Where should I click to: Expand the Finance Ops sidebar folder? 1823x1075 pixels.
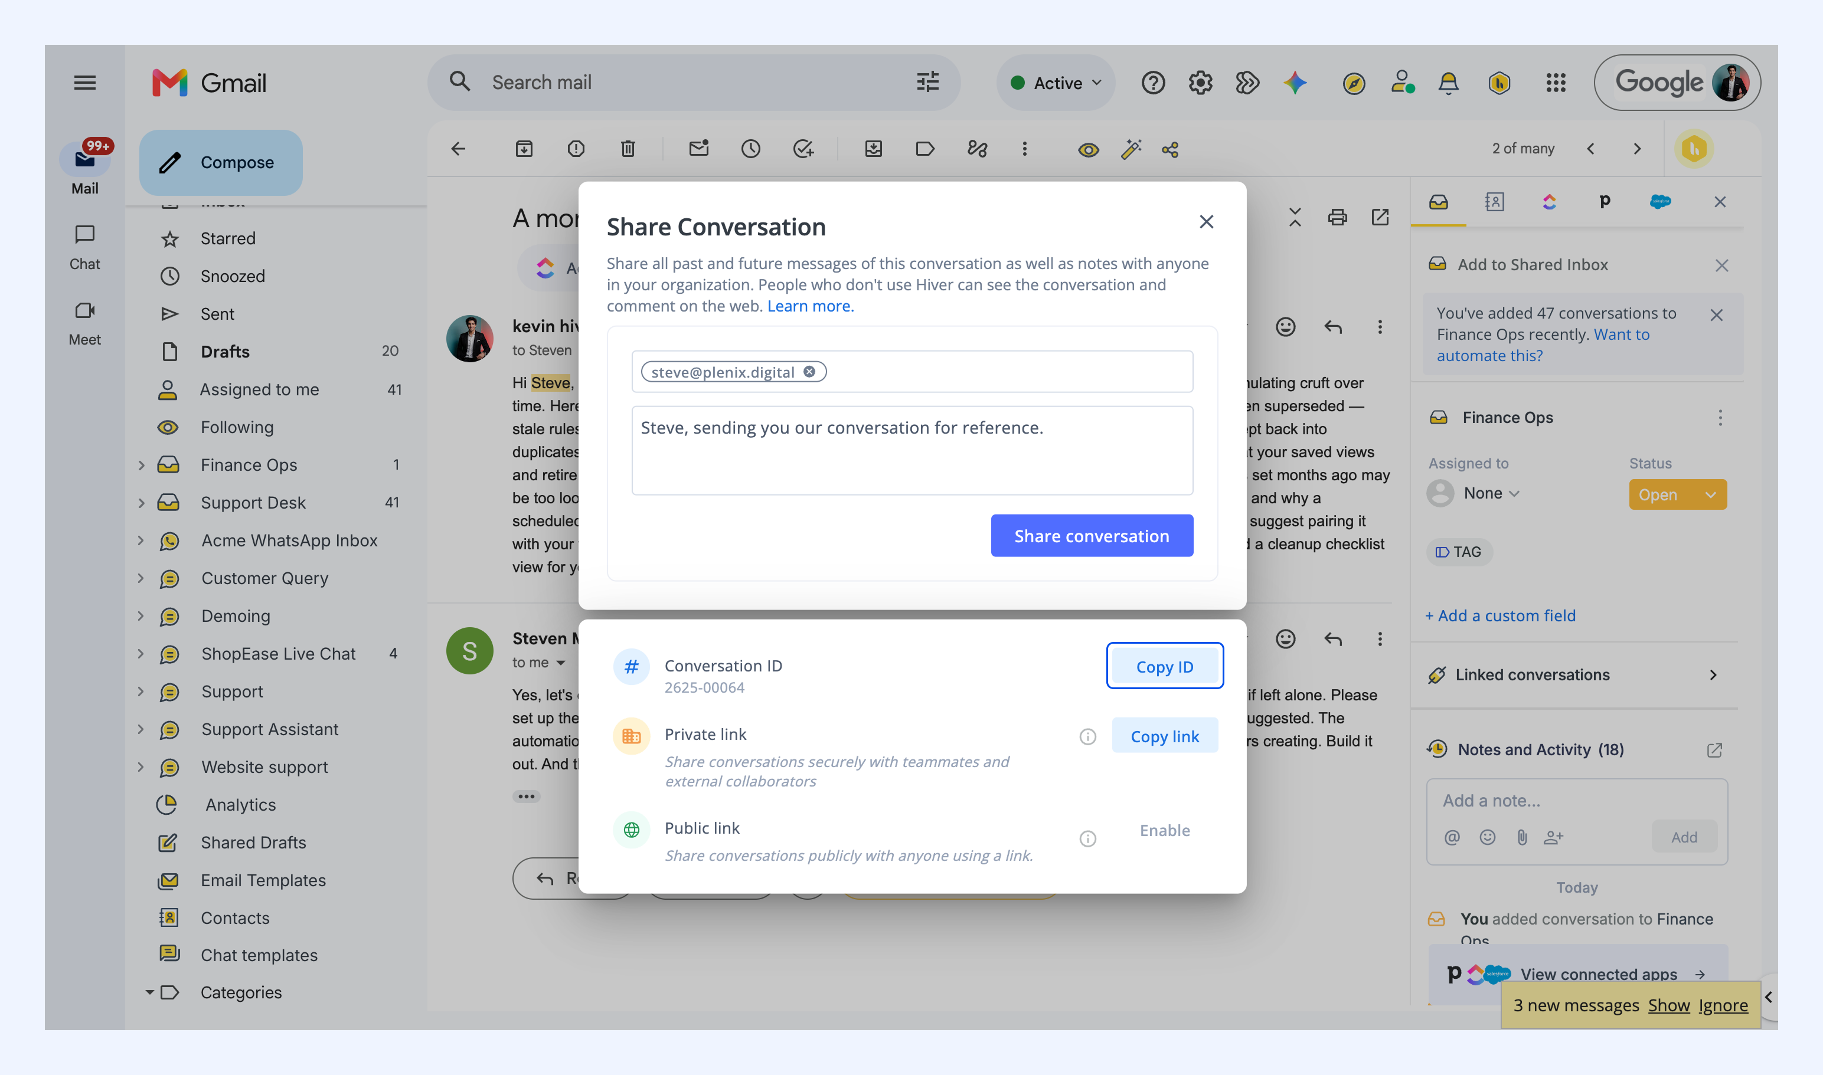(141, 465)
